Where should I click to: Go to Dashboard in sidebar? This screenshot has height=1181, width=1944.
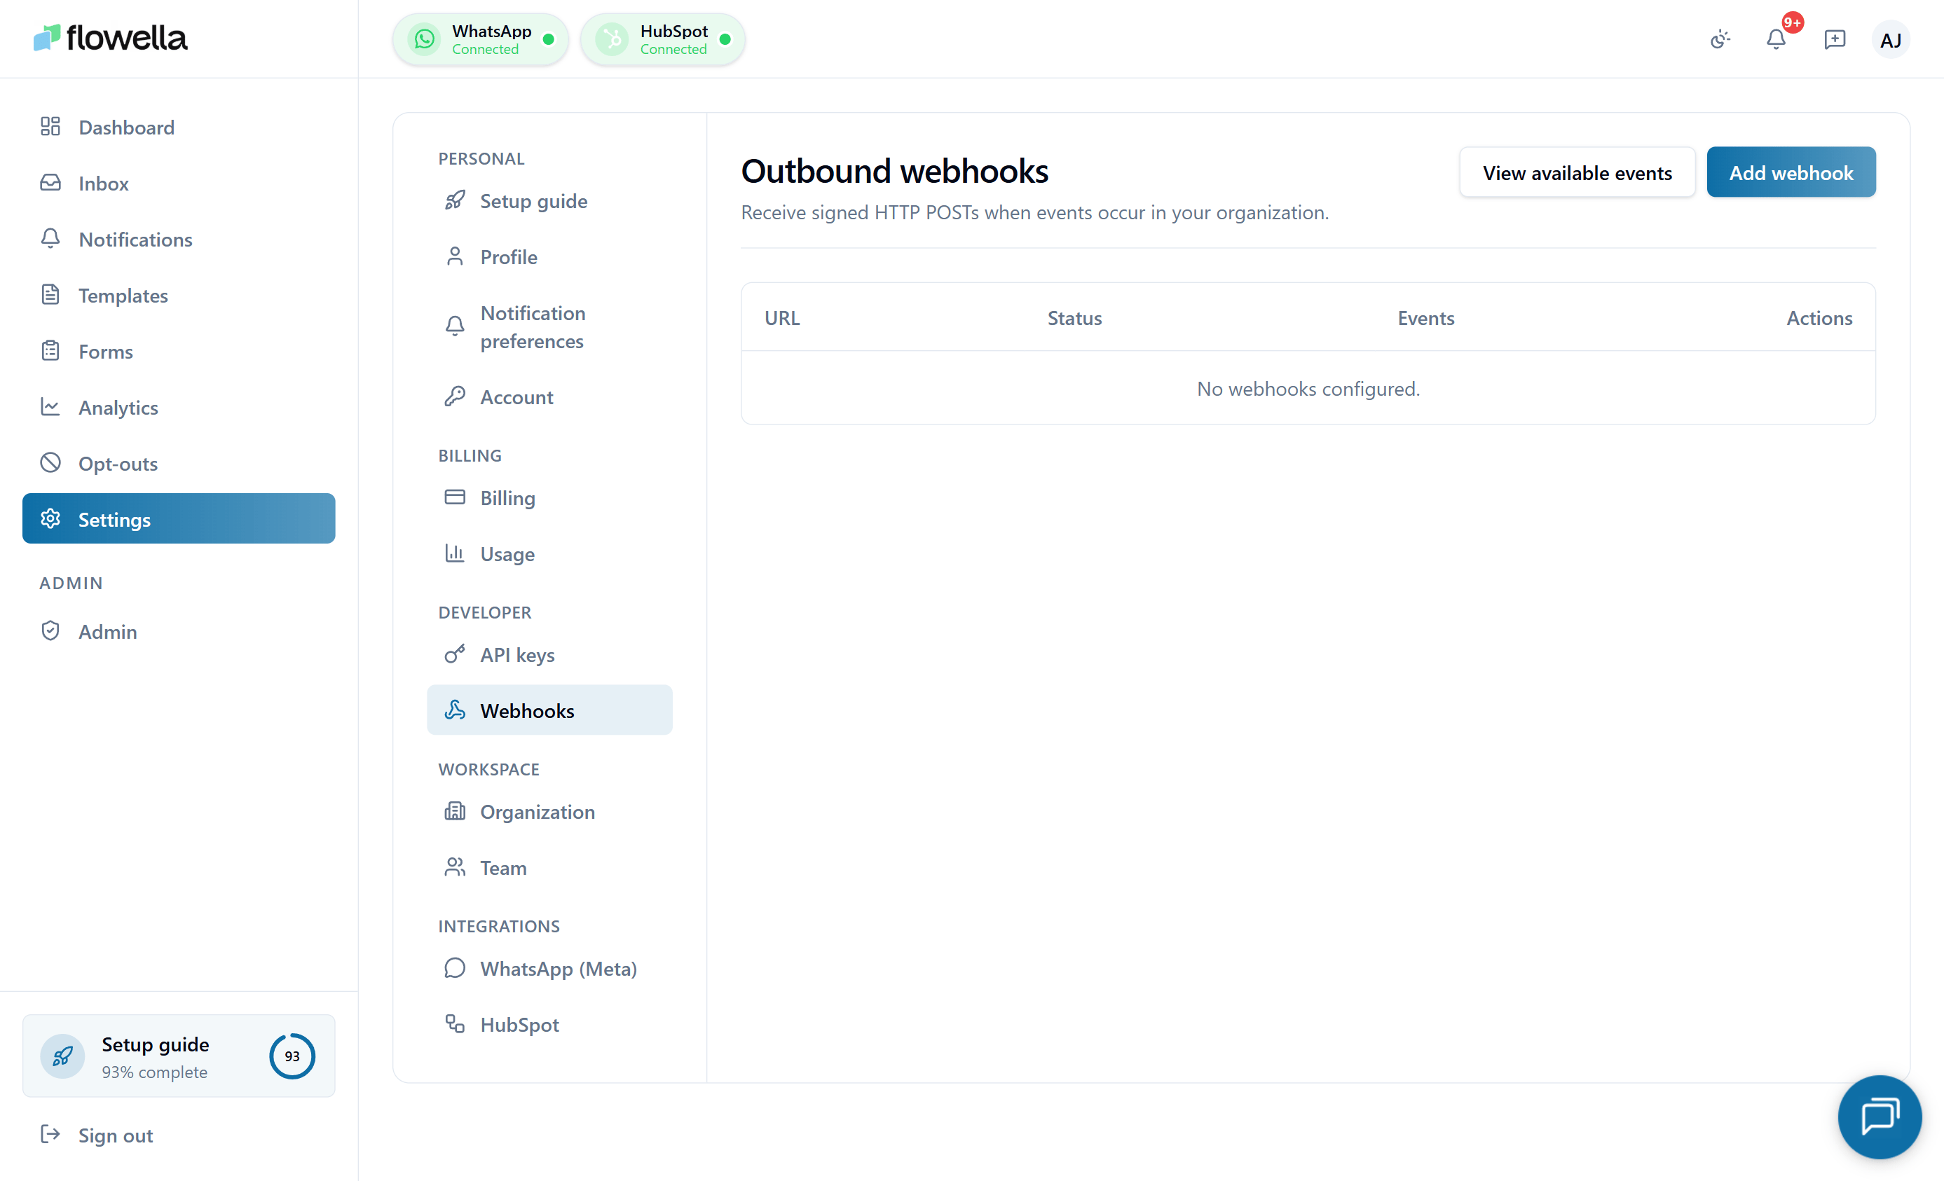point(179,127)
